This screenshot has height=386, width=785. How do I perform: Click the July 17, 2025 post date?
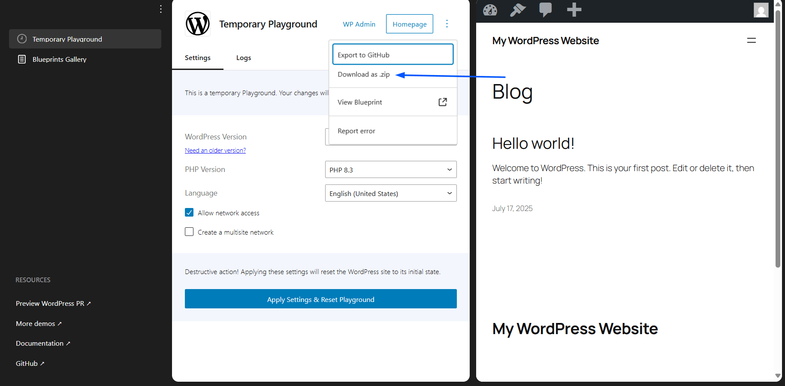point(513,208)
